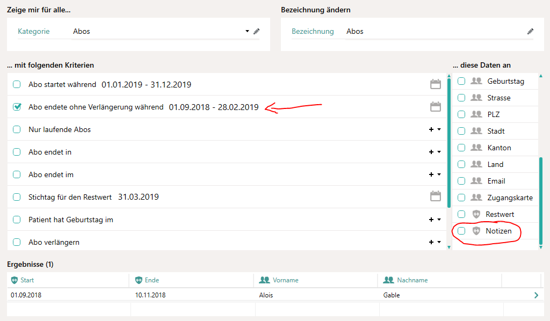This screenshot has width=550, height=321.
Task: Click shield icon in Ende column header
Action: [139, 280]
